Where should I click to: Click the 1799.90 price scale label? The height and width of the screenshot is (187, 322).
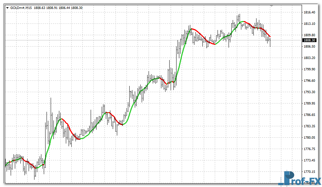click(x=309, y=69)
